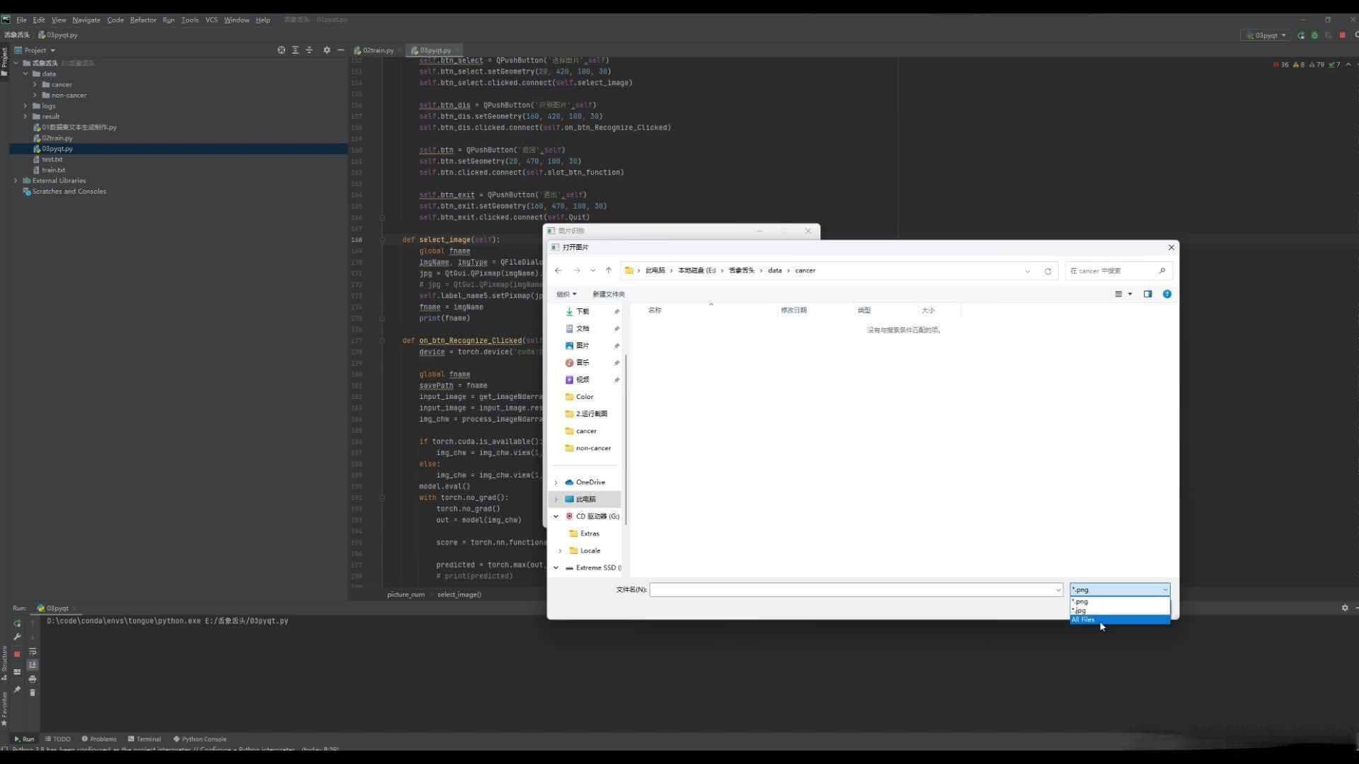Click the search box in cancer folder
The width and height of the screenshot is (1359, 764).
(1118, 271)
